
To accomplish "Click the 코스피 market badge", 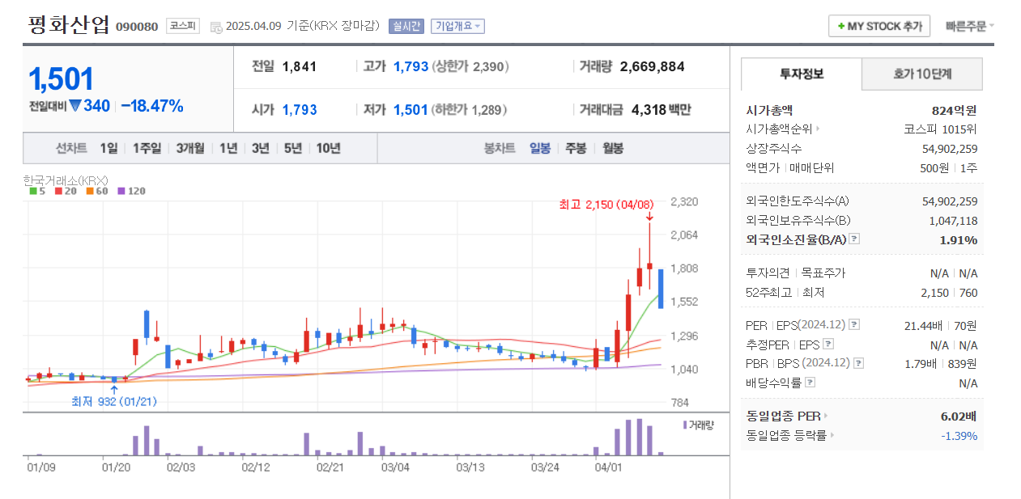I will [x=182, y=26].
